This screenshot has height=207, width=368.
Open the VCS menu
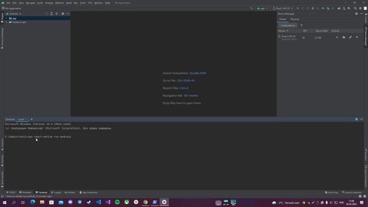click(x=90, y=3)
